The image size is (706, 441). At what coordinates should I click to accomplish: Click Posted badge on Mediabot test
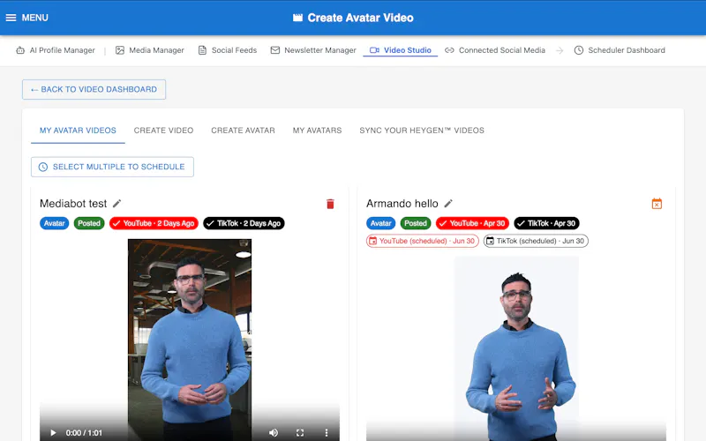[89, 223]
